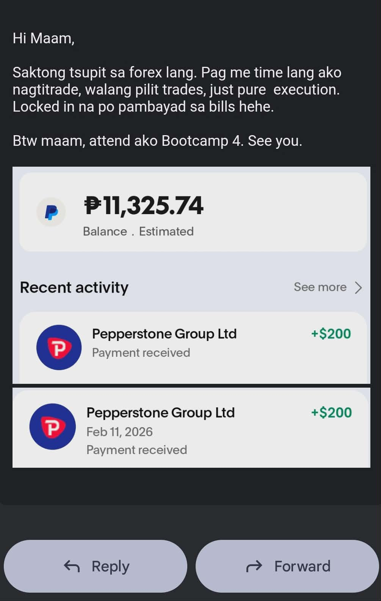Click the PayPal logo icon
Viewport: 381px width, 601px height.
51,212
